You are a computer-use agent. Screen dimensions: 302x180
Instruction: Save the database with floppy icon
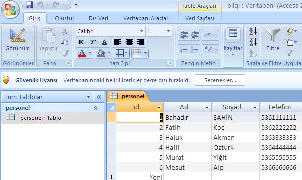tap(29, 5)
